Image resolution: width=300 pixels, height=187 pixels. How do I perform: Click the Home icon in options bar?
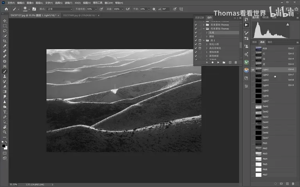6,9
